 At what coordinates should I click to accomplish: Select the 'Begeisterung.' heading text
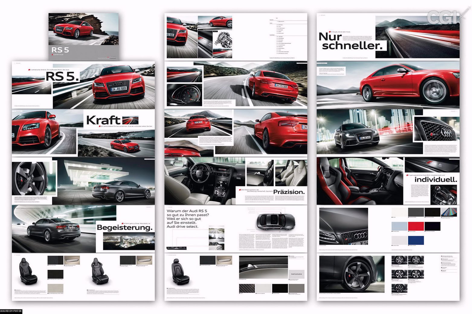tap(124, 228)
